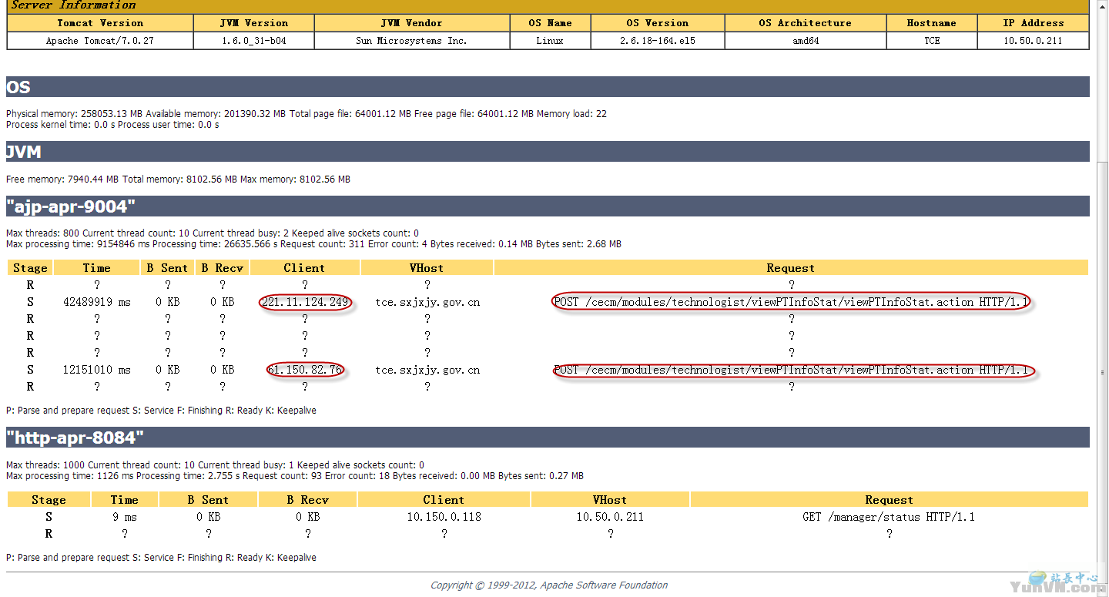The image size is (1109, 597).
Task: Click the Client header in the http-apr-8084 table
Action: pos(444,500)
